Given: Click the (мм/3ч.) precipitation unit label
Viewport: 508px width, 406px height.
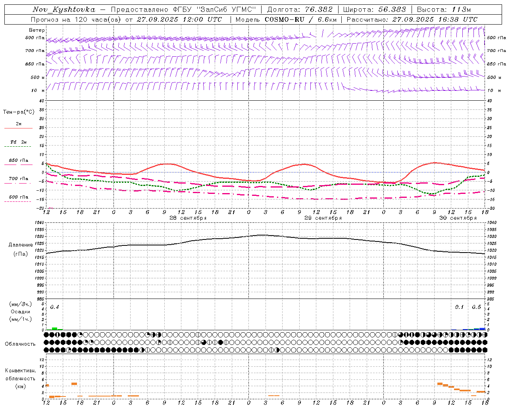Looking at the screenshot, I should 21,304.
